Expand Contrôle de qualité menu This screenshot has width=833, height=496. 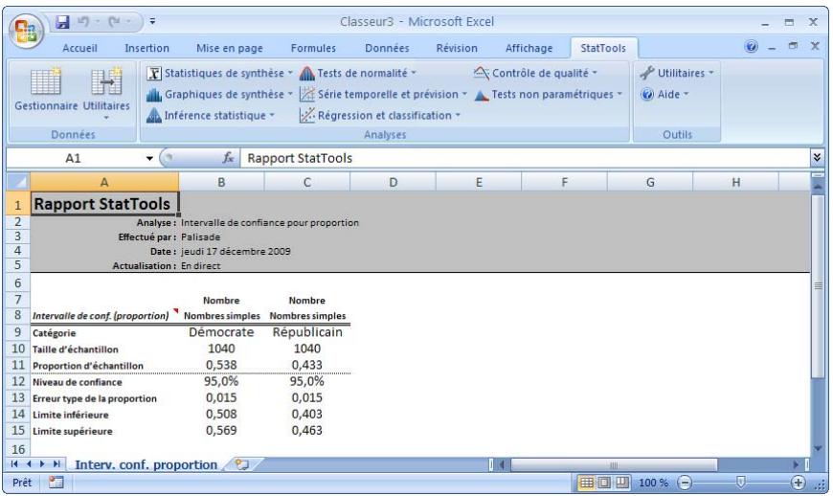[x=535, y=73]
